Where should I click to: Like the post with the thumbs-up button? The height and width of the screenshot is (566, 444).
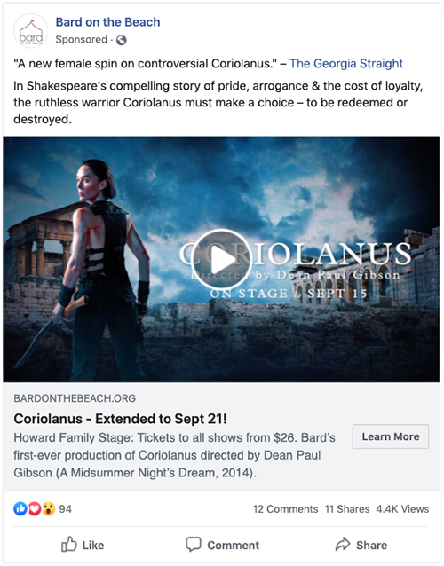click(x=83, y=545)
